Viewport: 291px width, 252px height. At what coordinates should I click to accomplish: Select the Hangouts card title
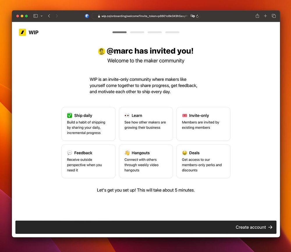(x=141, y=153)
